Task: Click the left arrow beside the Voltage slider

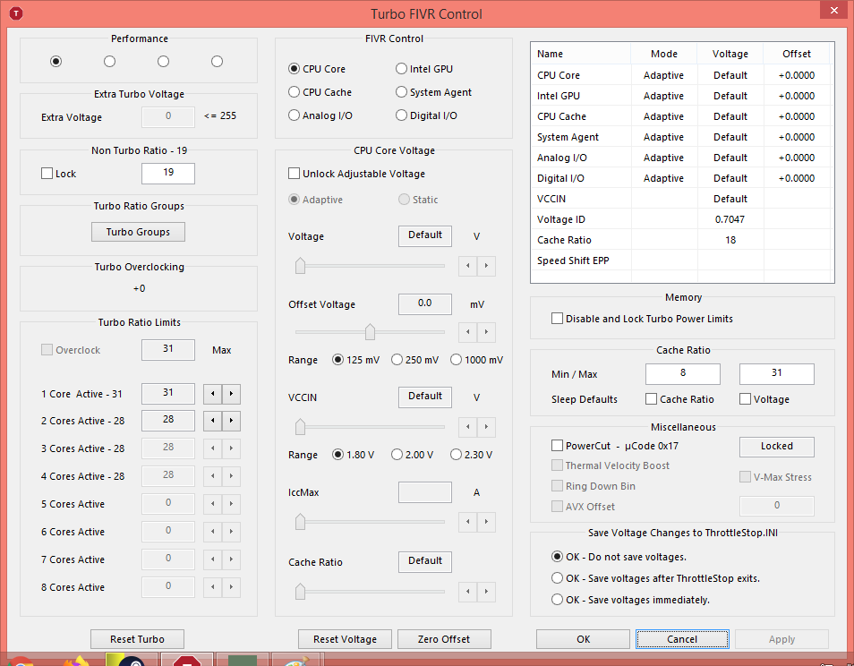Action: click(468, 266)
